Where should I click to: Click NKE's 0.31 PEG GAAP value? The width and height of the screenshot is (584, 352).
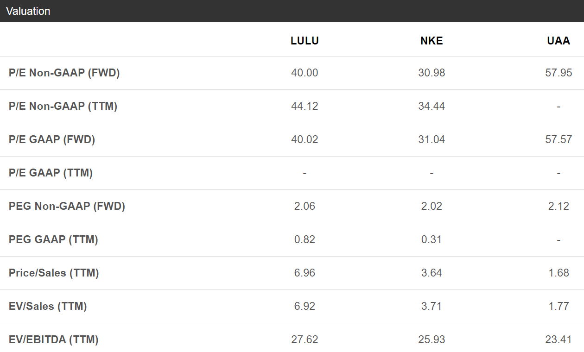click(x=432, y=239)
